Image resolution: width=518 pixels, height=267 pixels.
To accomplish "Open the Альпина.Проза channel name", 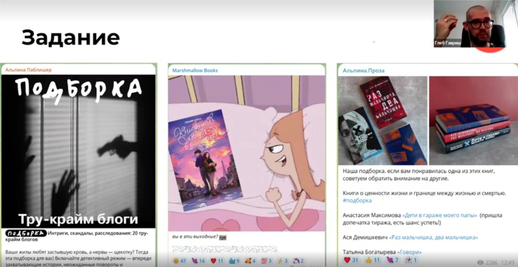I will coord(364,71).
